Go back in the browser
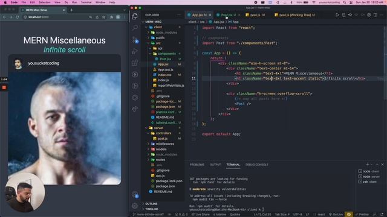387x217 pixels. click(x=4, y=17)
